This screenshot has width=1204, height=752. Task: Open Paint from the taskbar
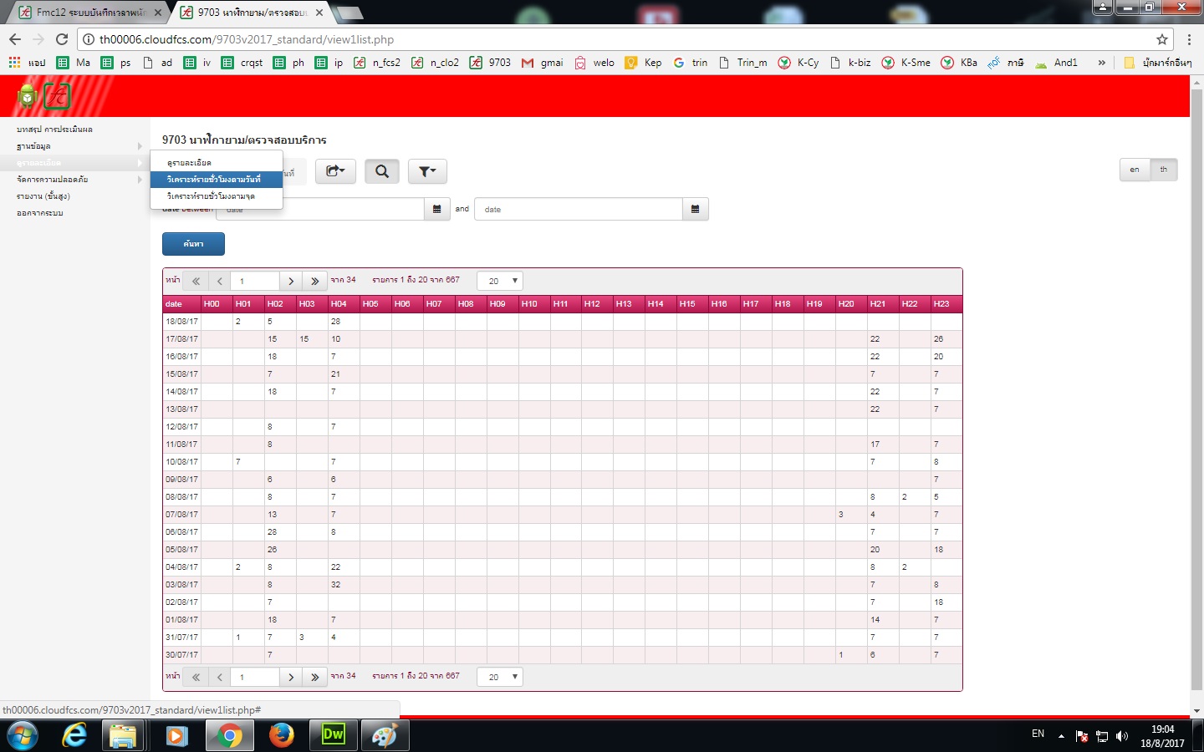(x=384, y=735)
